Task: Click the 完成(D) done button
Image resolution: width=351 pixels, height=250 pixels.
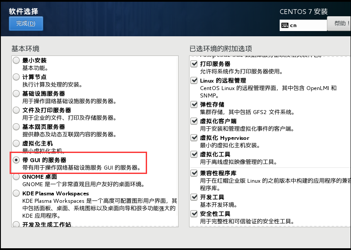Action: (x=26, y=24)
